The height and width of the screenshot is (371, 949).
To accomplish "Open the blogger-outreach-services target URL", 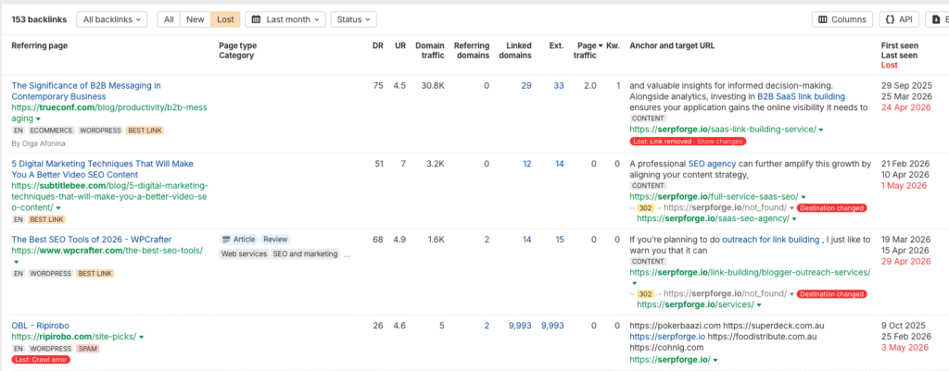I will click(750, 273).
